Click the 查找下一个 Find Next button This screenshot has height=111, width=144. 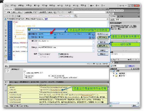point(103,34)
